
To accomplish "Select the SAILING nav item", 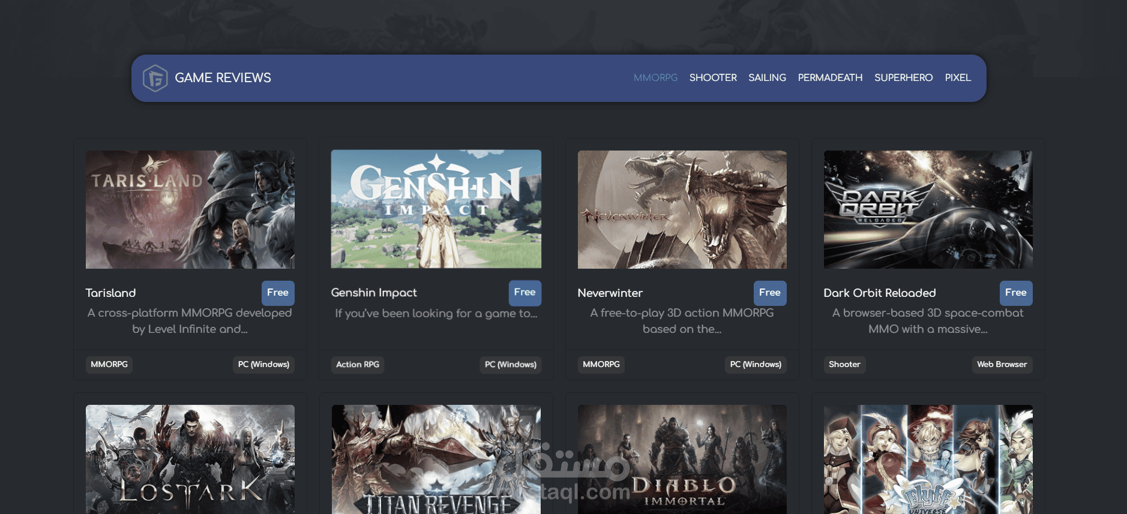I will (767, 78).
